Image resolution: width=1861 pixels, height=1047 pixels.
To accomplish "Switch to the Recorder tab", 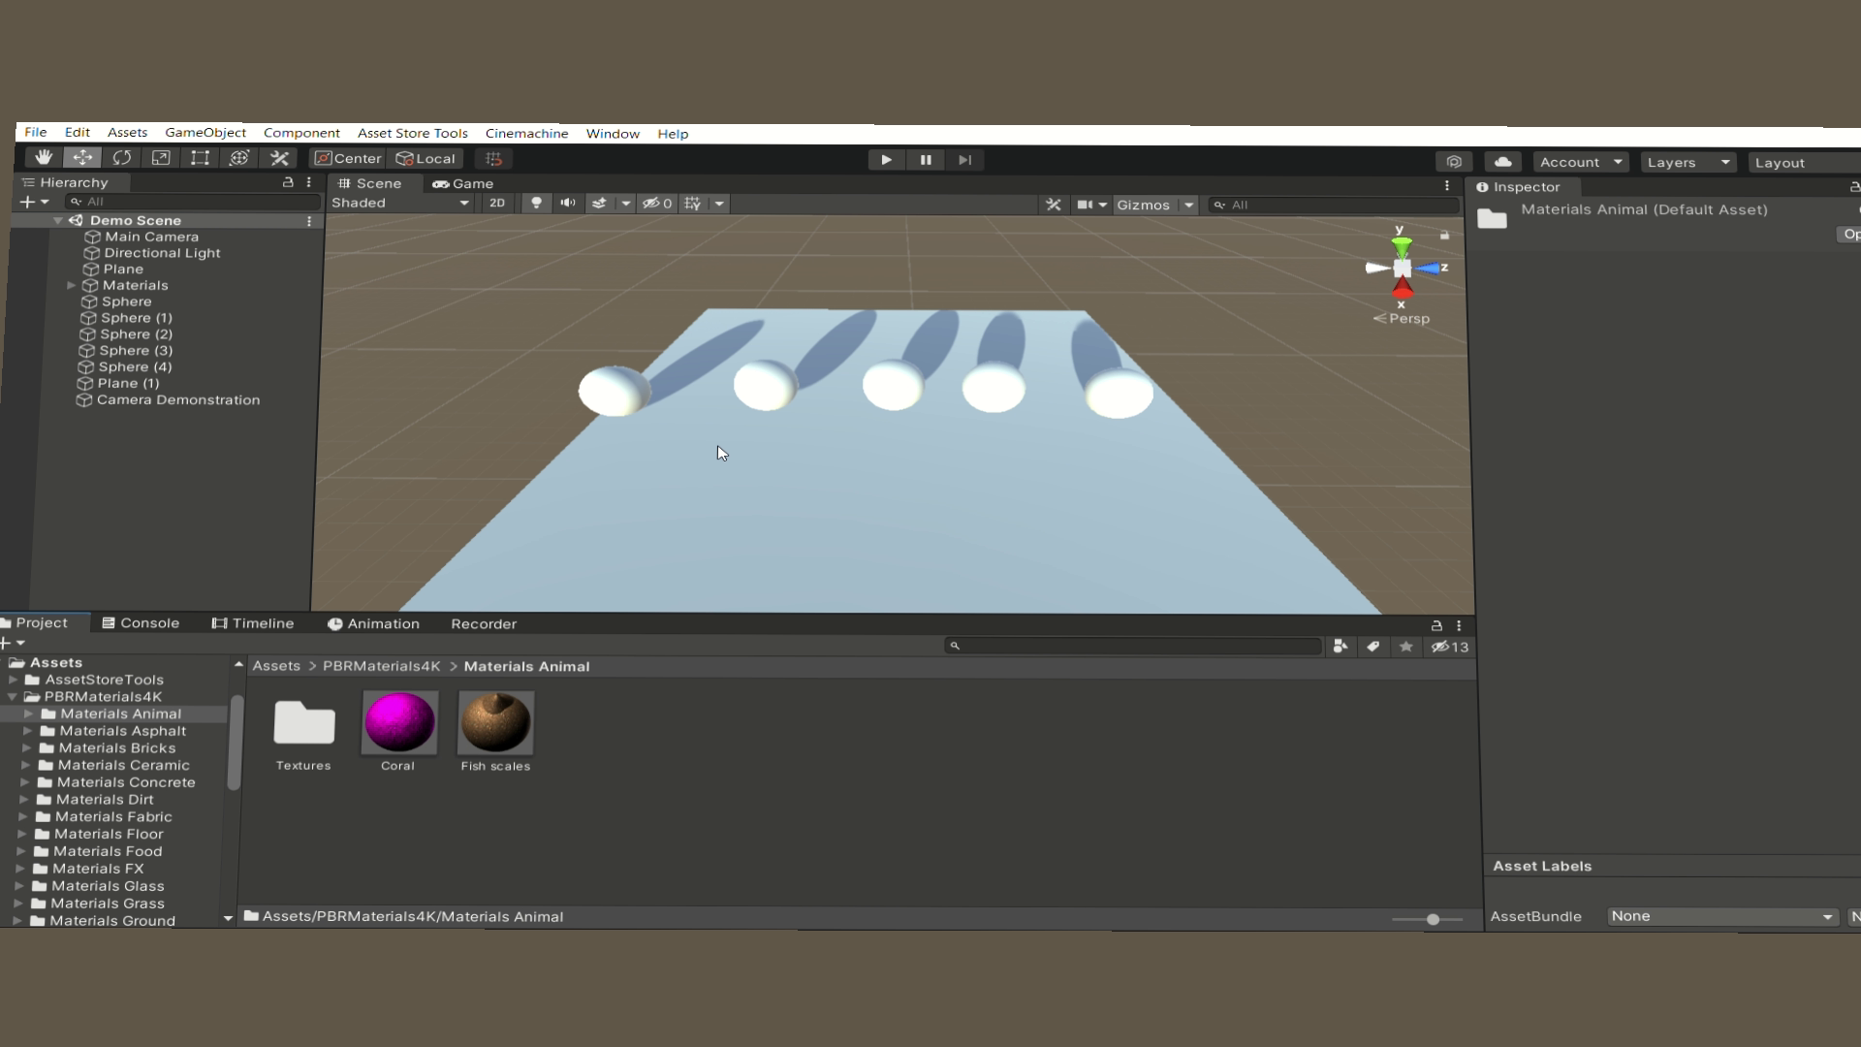I will [x=484, y=623].
